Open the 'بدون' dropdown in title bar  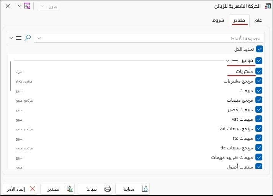(x=49, y=6)
